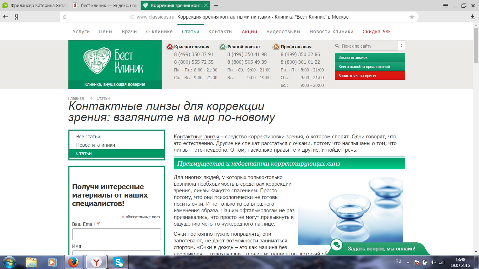Click phone number '8 (499) 350 37 91'
Screen dimensions: 479x269
pos(194,55)
